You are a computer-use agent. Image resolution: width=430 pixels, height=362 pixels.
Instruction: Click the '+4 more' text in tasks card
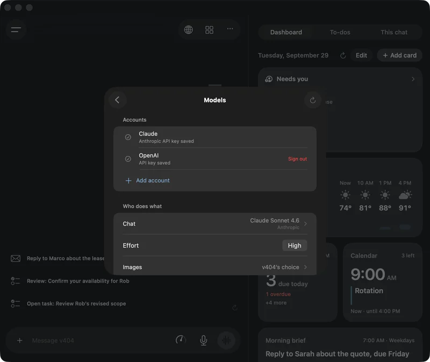coord(276,302)
